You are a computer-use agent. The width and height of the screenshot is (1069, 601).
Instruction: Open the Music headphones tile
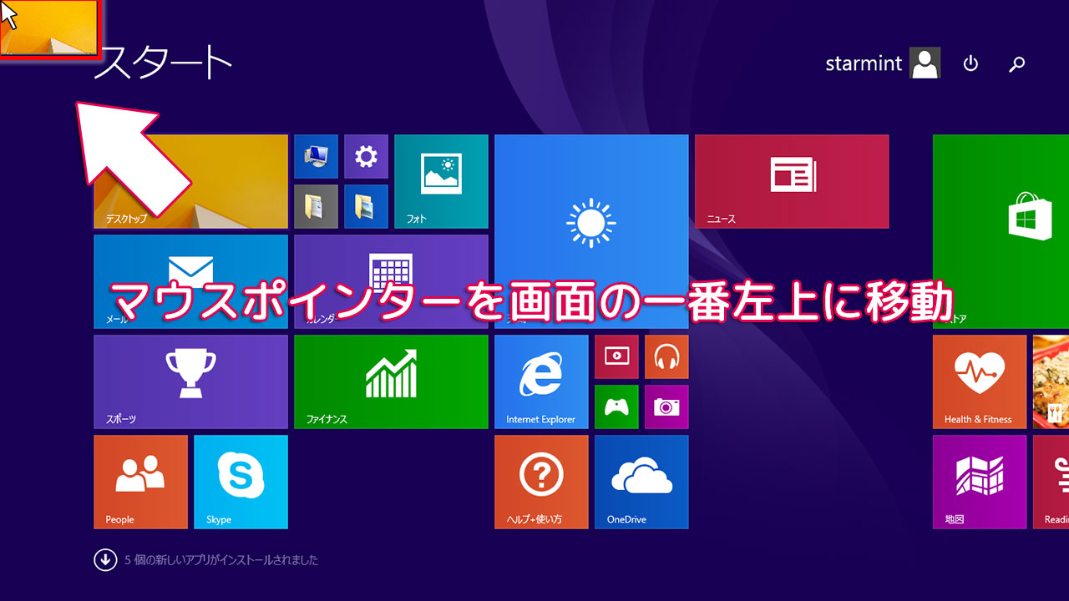point(666,356)
